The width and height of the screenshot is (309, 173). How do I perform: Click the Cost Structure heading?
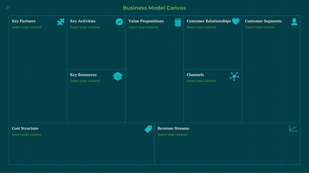click(x=25, y=128)
